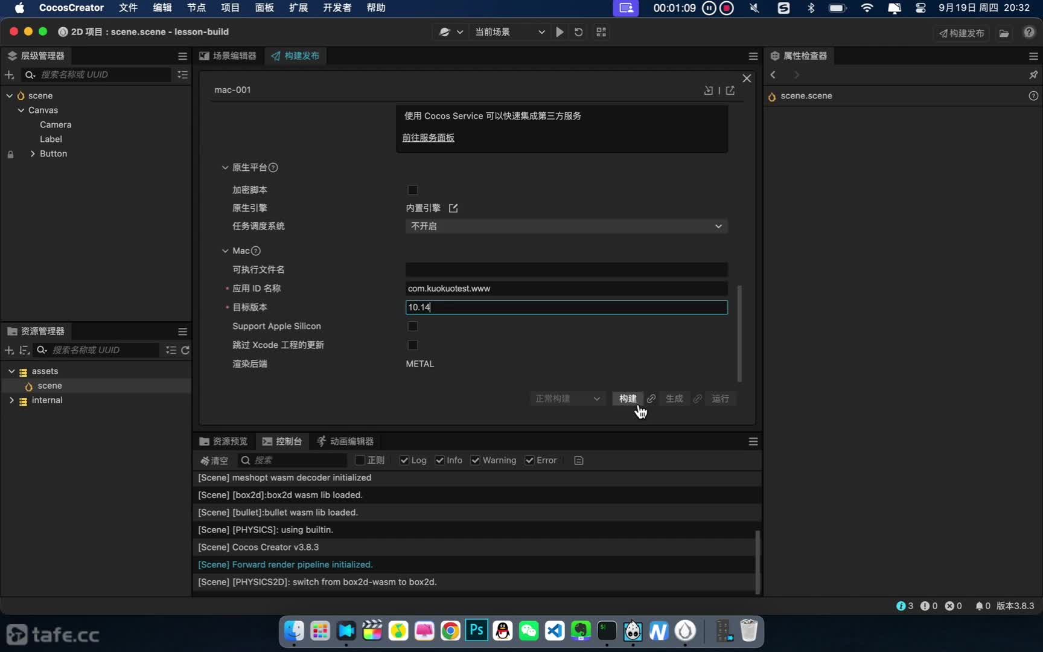Image resolution: width=1043 pixels, height=652 pixels.
Task: Switch to the 动画编辑器 tab
Action: (345, 441)
